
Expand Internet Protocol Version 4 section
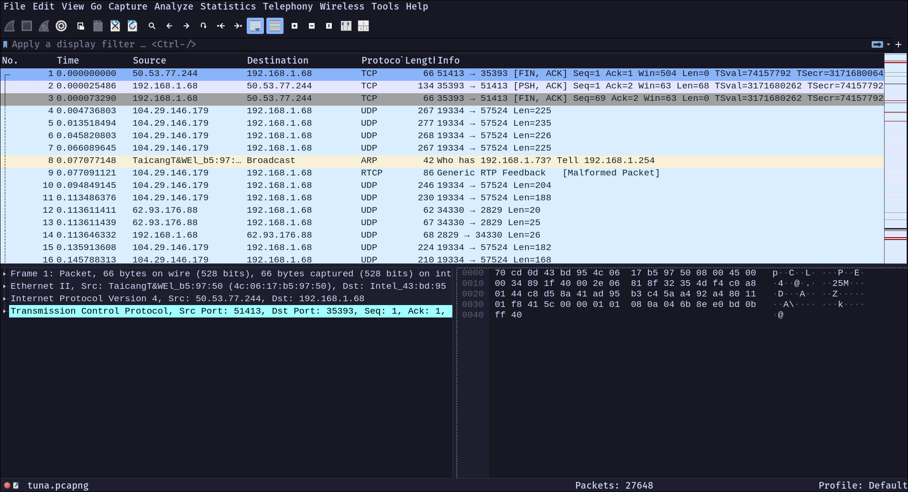click(5, 298)
